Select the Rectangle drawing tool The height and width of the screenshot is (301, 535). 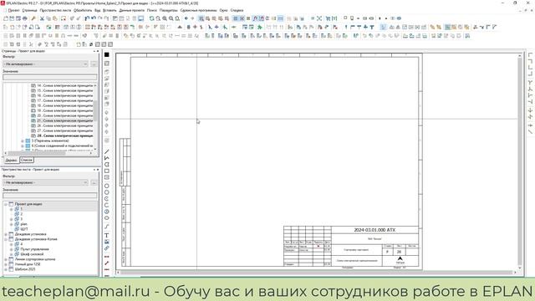[x=107, y=171]
